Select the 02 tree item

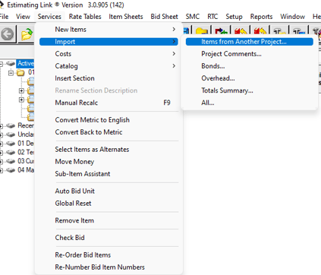click(x=26, y=152)
